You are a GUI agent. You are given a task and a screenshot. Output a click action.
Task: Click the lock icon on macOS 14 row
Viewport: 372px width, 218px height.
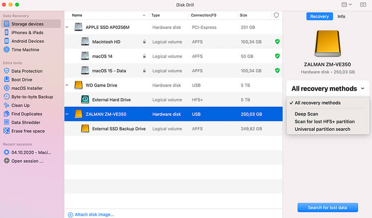pyautogui.click(x=144, y=56)
